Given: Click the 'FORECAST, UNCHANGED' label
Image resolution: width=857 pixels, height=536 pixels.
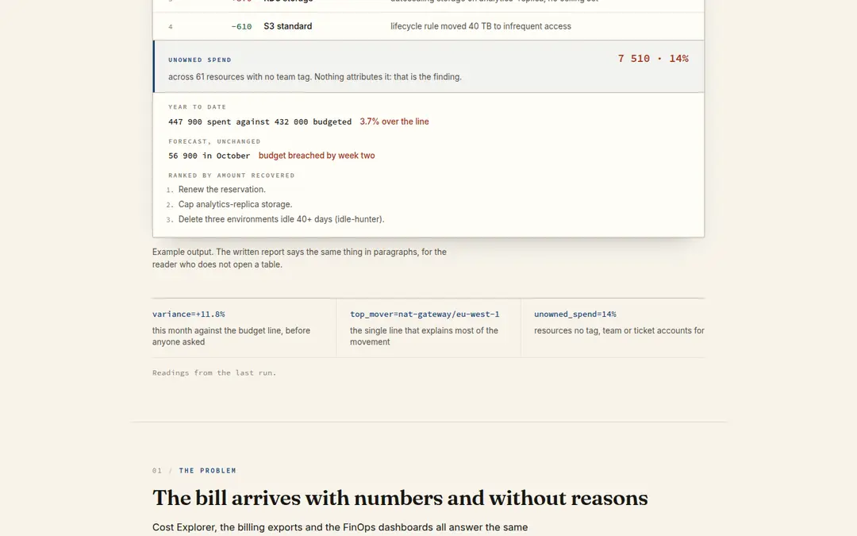Looking at the screenshot, I should pos(214,141).
